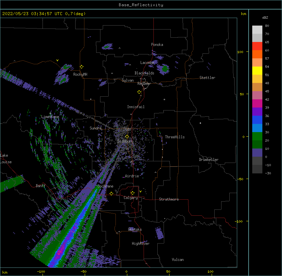Screen dimensions: 282x276
Task: Click the Blackfalds city label
Action: [x=144, y=73]
